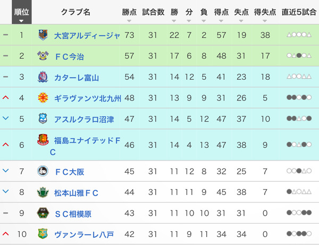The width and height of the screenshot is (319, 245).
Task: Open the ヴァンラーレ八戸 team link
Action: pyautogui.click(x=84, y=234)
